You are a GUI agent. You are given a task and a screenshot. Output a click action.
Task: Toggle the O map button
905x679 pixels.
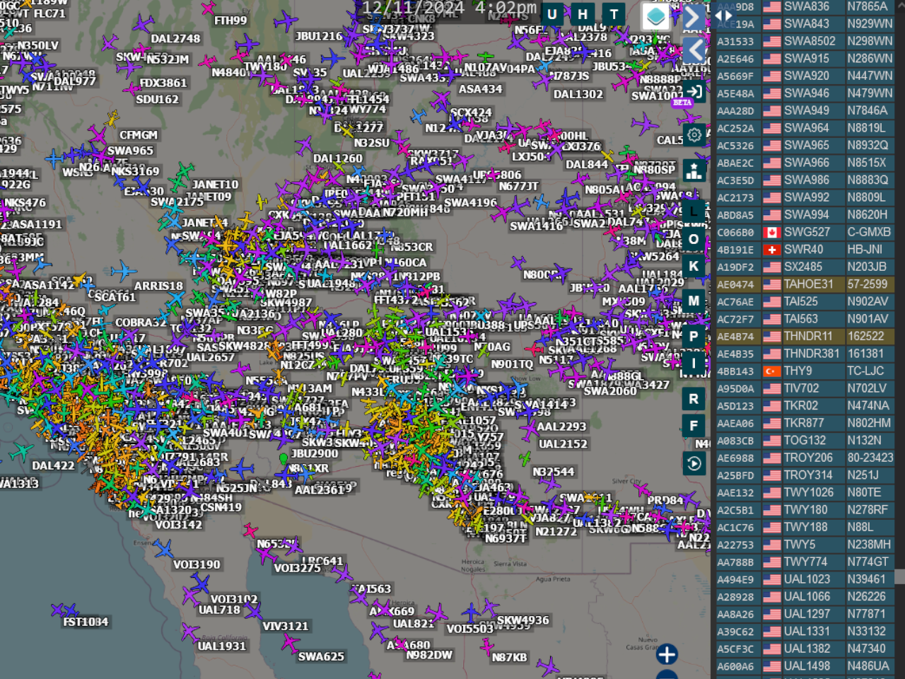point(694,239)
